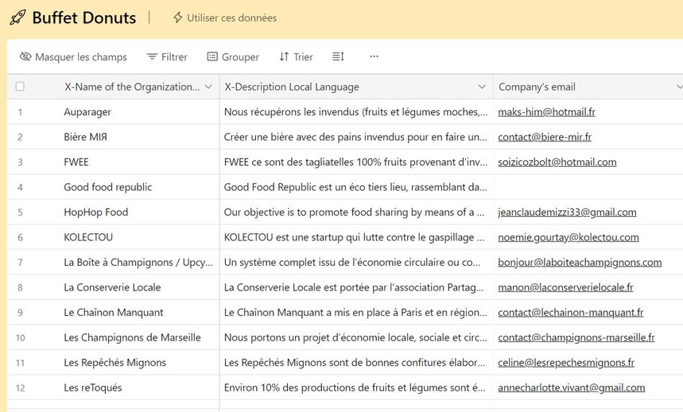Click the Trier sort arrows icon
This screenshot has width=683, height=412.
point(284,56)
